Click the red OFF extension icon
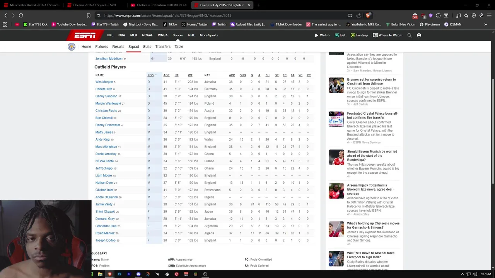The width and height of the screenshot is (495, 278). 415,16
